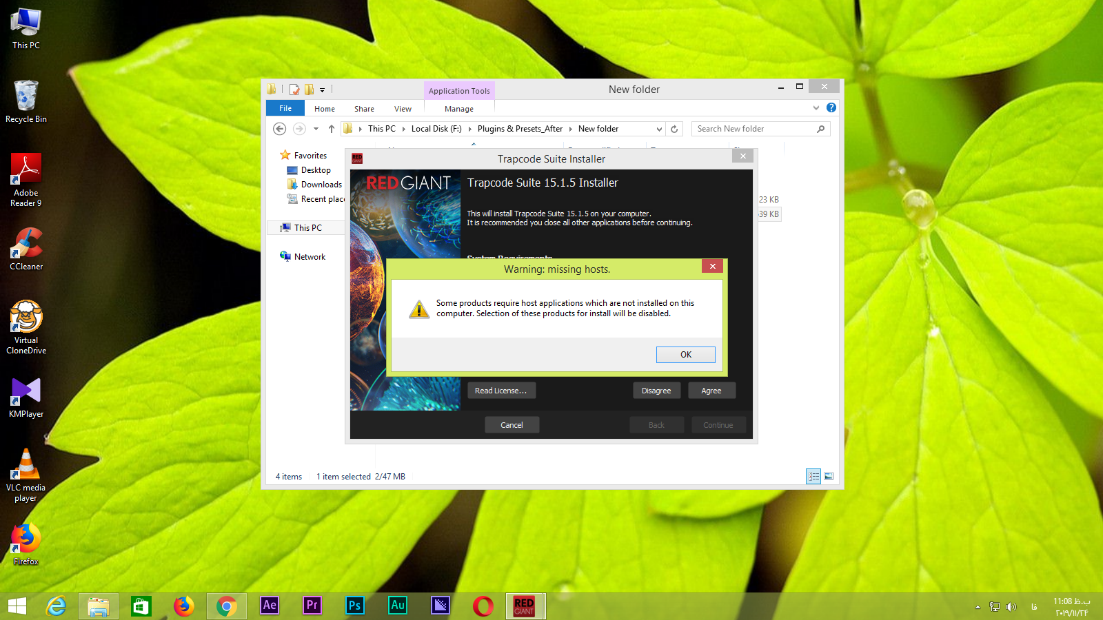Open This PC desktop icon

tap(26, 29)
